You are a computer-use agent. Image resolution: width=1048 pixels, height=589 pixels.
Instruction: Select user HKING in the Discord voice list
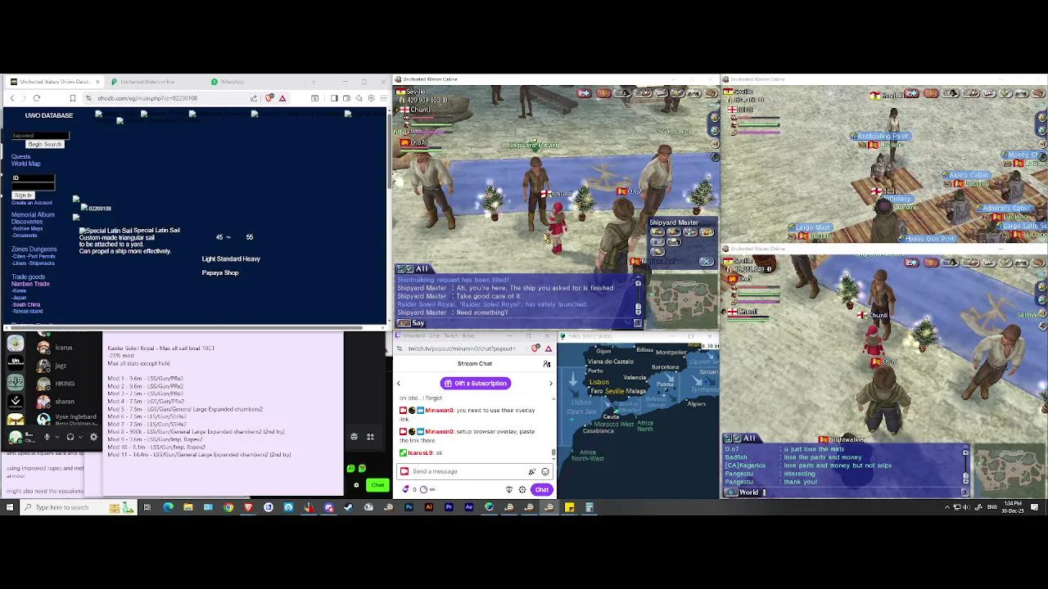pyautogui.click(x=65, y=383)
